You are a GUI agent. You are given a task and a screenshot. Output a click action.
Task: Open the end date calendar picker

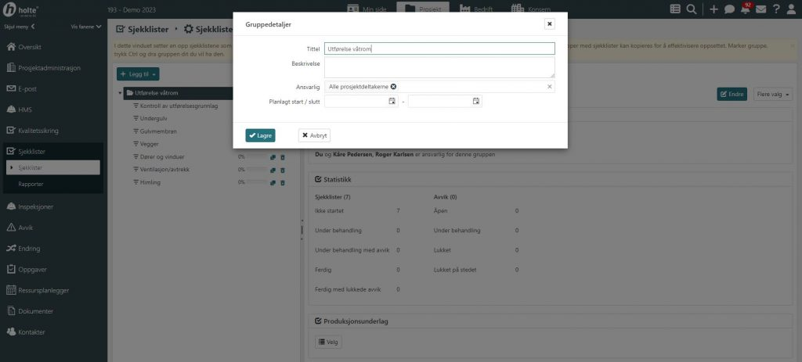point(475,101)
